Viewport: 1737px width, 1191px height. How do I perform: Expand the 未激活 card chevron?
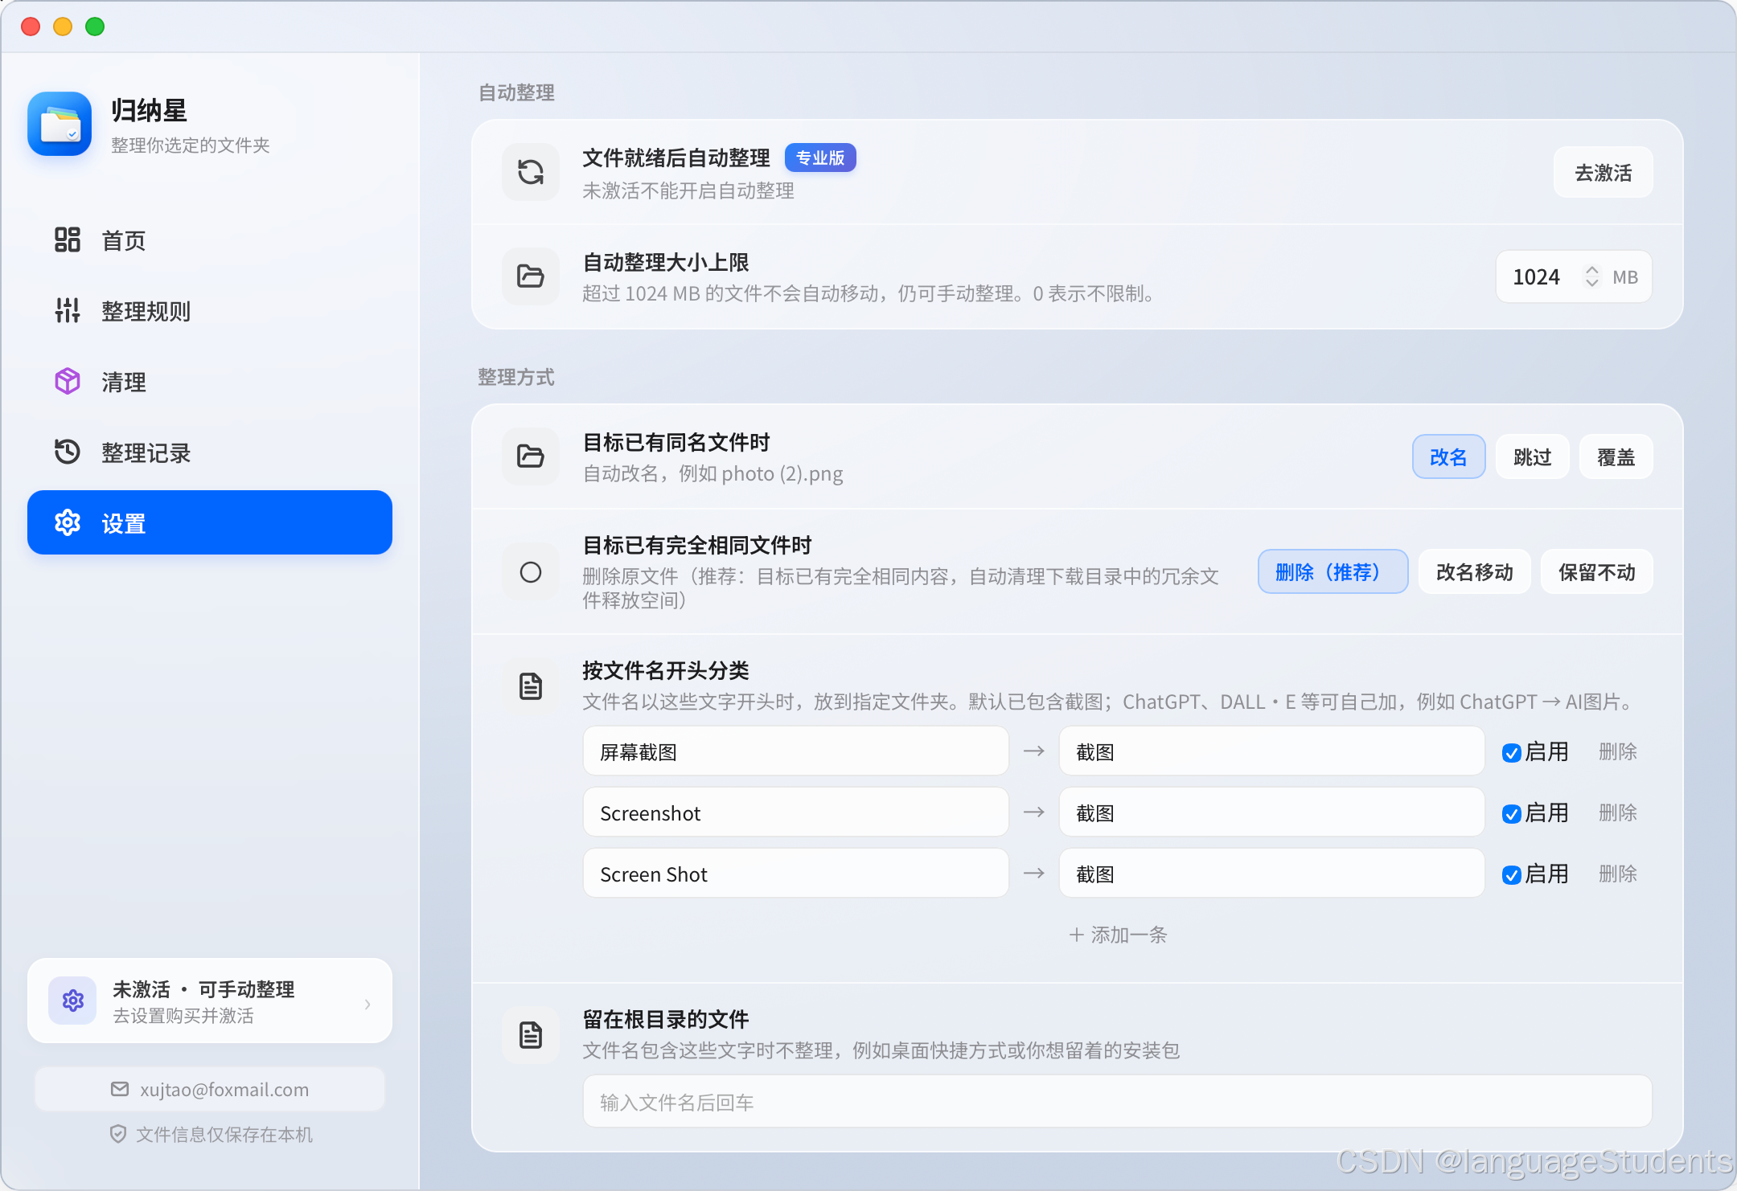(368, 1004)
